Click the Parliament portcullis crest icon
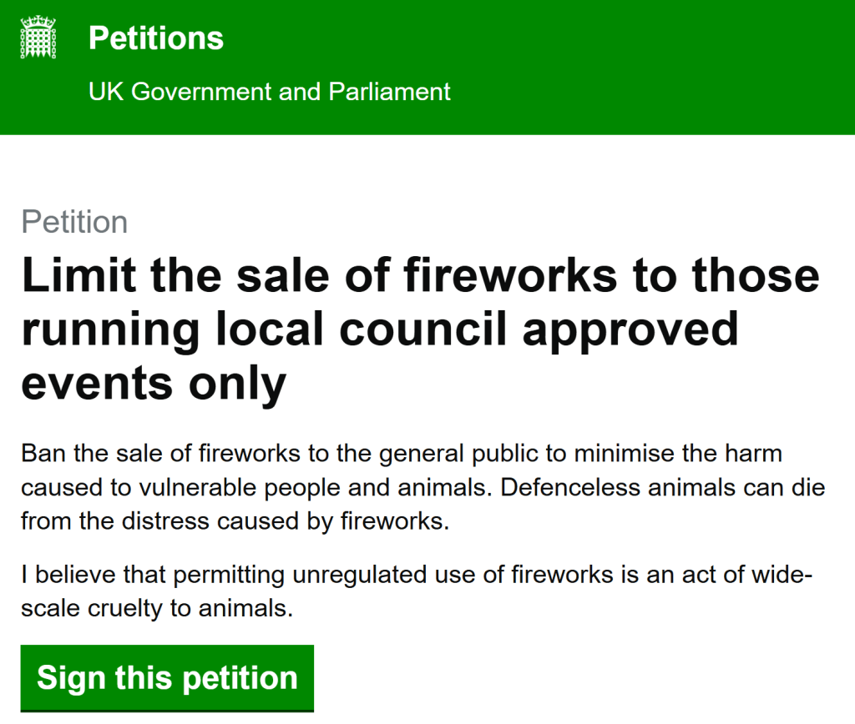855x724 pixels. pyautogui.click(x=38, y=38)
